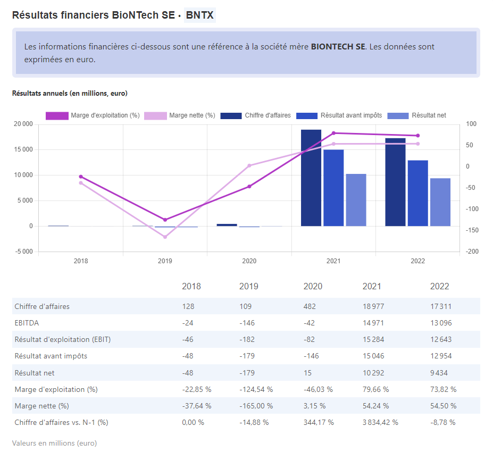Select the 2021 Chiffre d'affaires dark navy bar
493x460 pixels.
(311, 178)
